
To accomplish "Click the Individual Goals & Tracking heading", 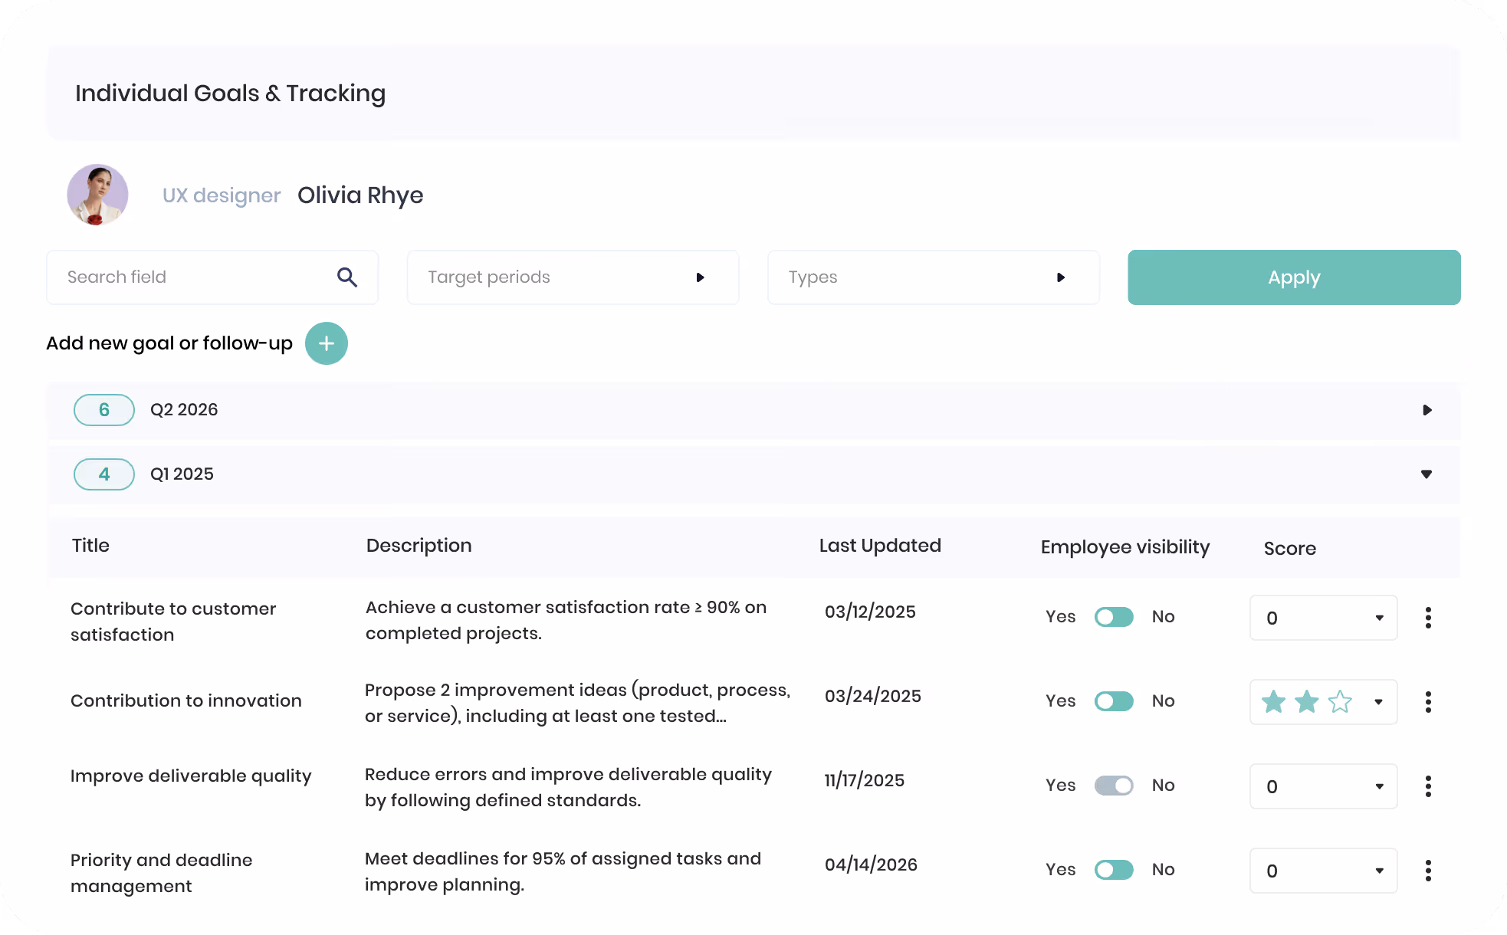I will [230, 93].
